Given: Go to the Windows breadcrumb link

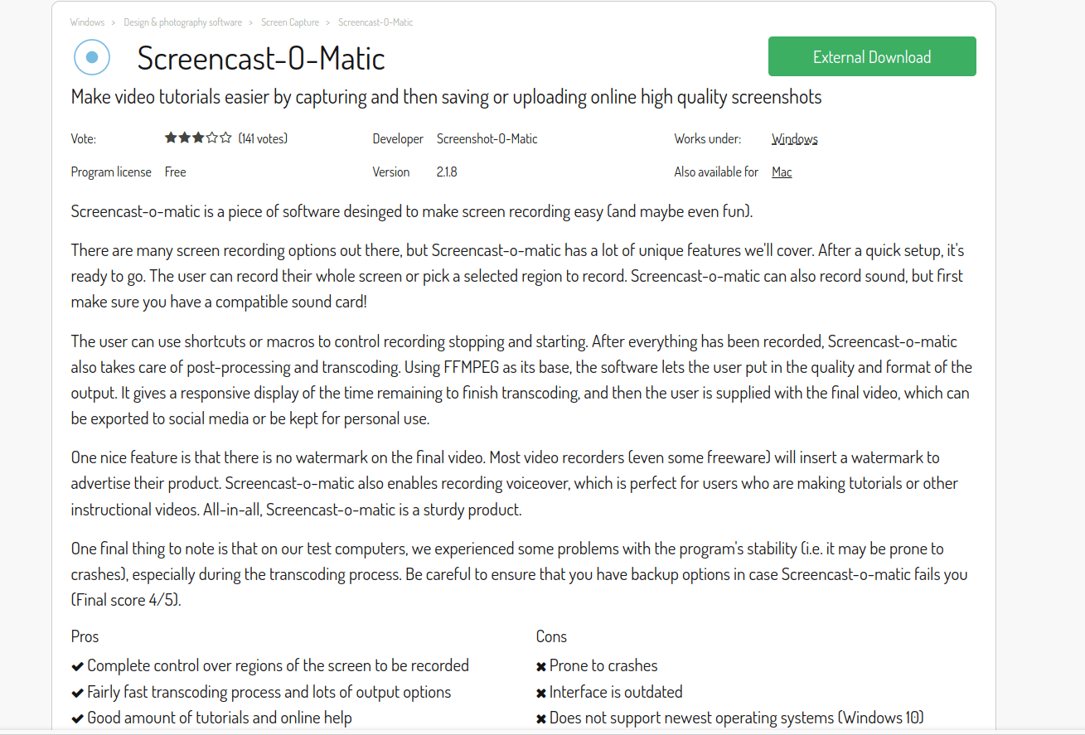Looking at the screenshot, I should pos(87,22).
